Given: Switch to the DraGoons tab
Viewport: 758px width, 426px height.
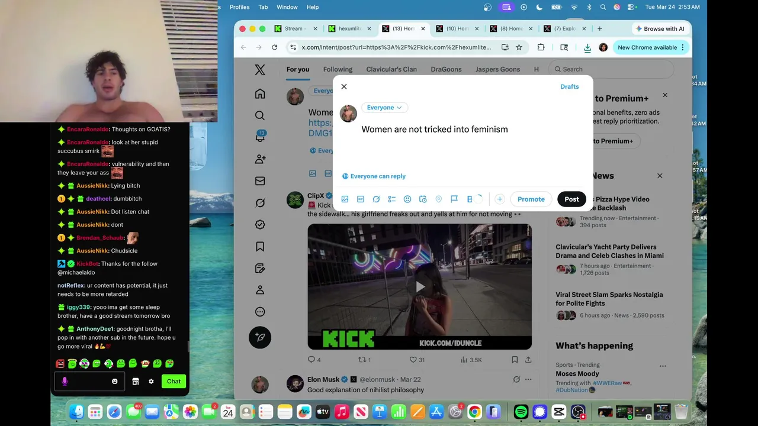Looking at the screenshot, I should [x=446, y=69].
